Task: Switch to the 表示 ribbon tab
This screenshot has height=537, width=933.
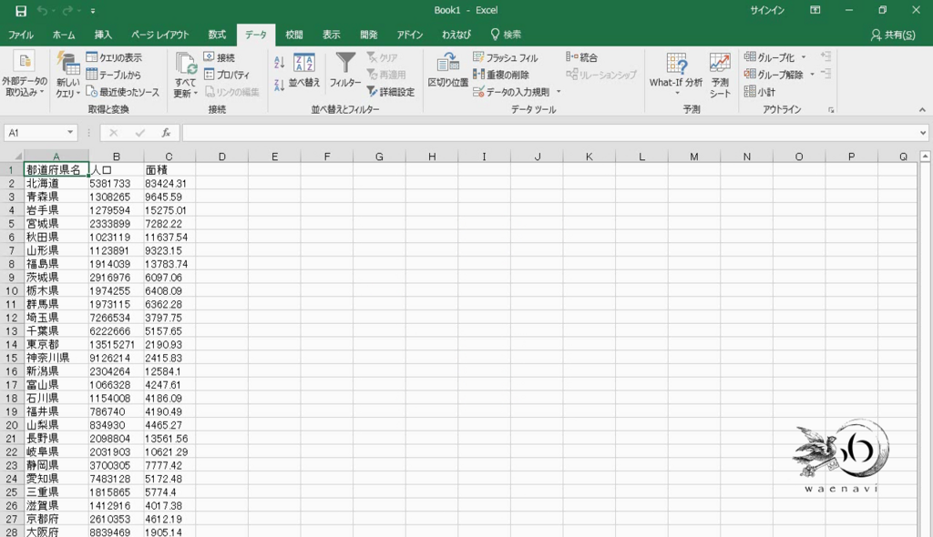Action: tap(331, 35)
